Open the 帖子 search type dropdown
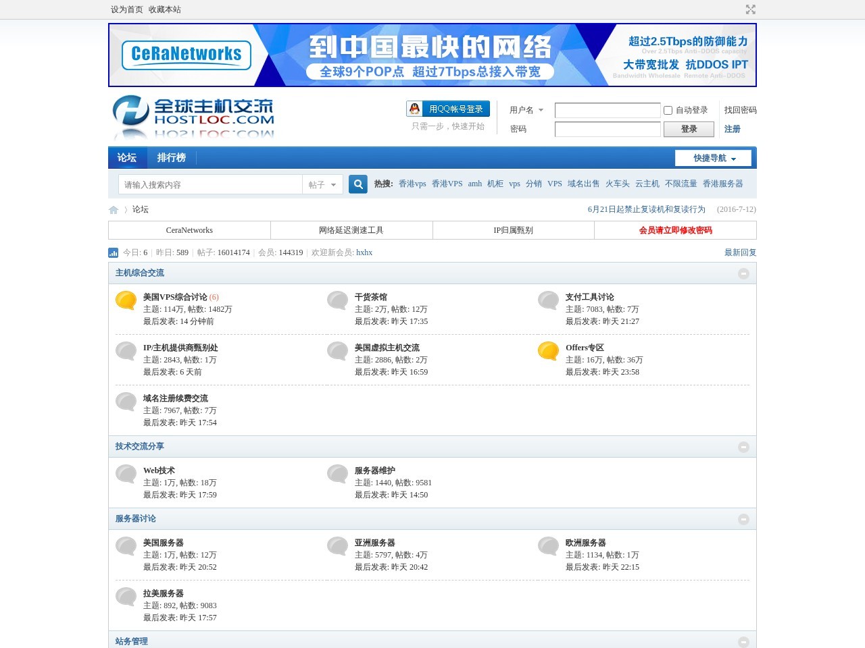Viewport: 865px width, 648px height. (322, 184)
